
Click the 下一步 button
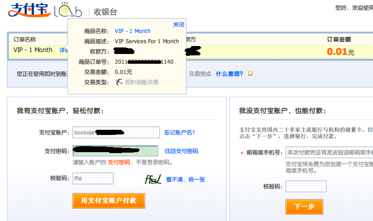point(304,207)
